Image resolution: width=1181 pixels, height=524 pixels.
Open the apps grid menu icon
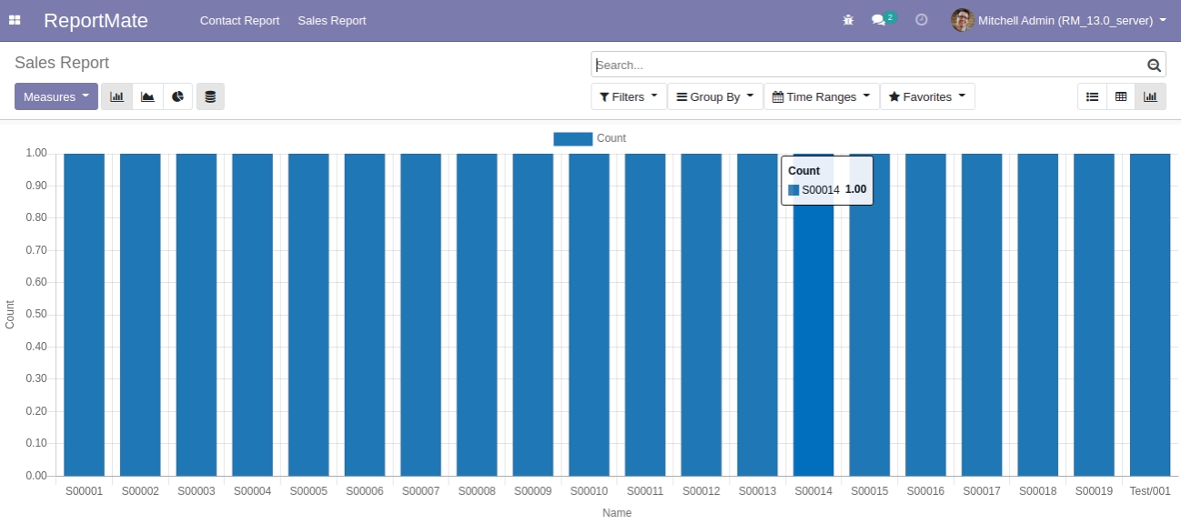pyautogui.click(x=15, y=20)
